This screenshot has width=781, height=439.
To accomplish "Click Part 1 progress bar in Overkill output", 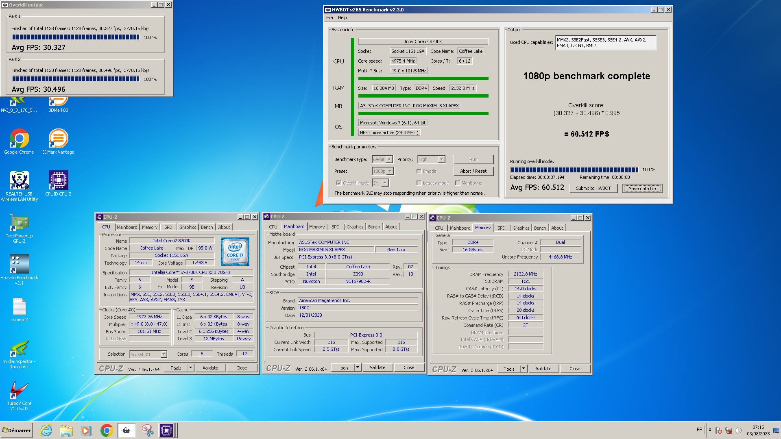I will pos(76,37).
